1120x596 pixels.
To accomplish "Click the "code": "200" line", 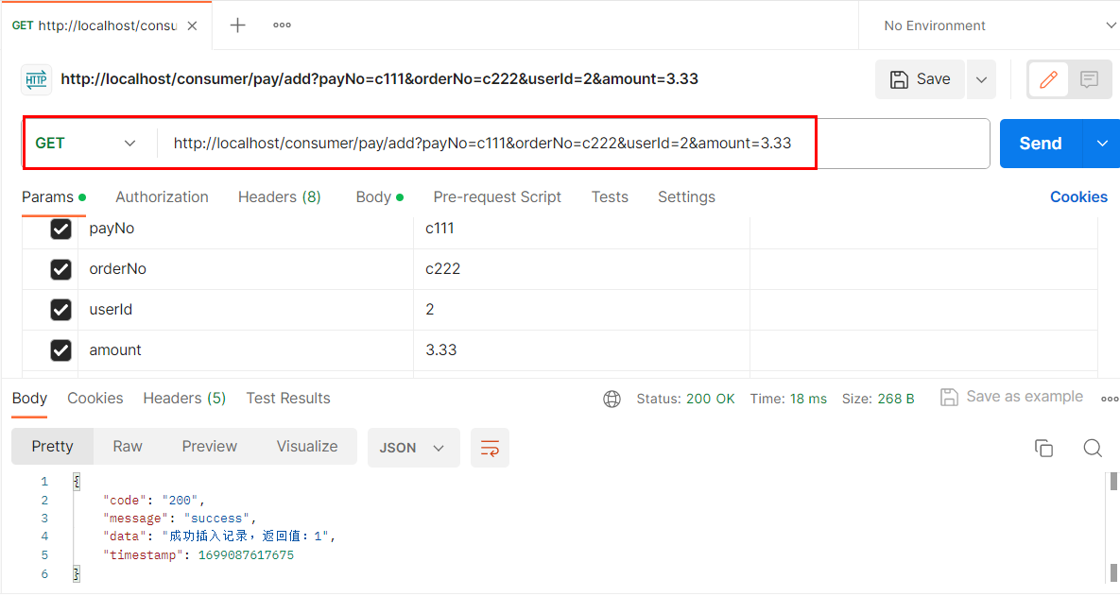I will pos(153,501).
